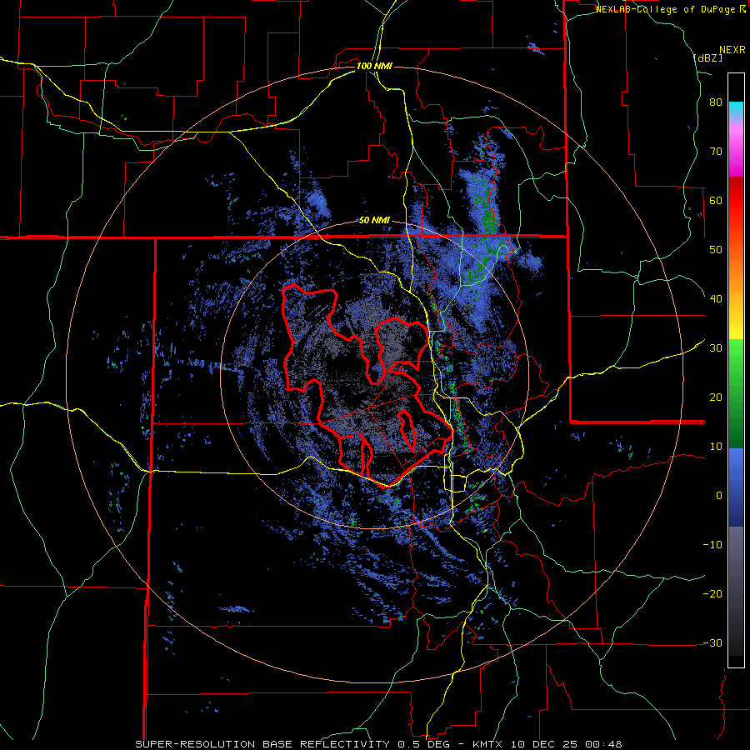
Task: Select the 50 value on the dBZ scale
Action: [716, 250]
